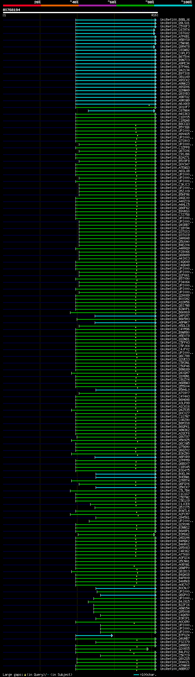Select label UniRef100_B6K5H3
195x677 pixels.
175,319
